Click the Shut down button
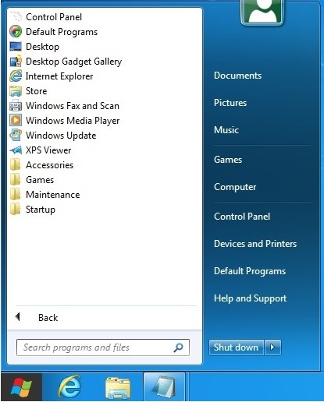The width and height of the screenshot is (324, 402). [237, 347]
